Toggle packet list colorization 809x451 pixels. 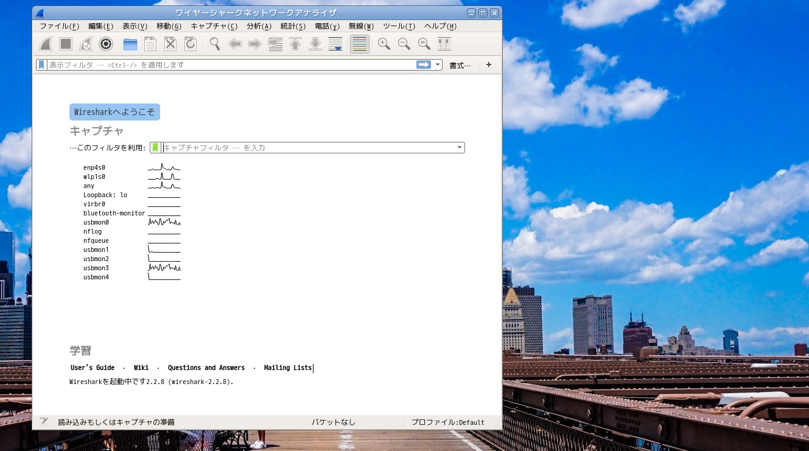point(359,44)
